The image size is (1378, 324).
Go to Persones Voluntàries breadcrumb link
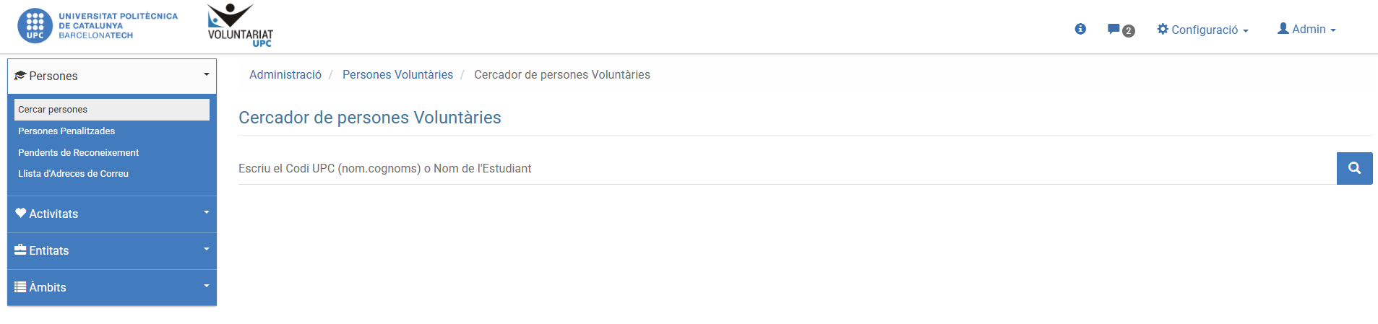tap(397, 75)
